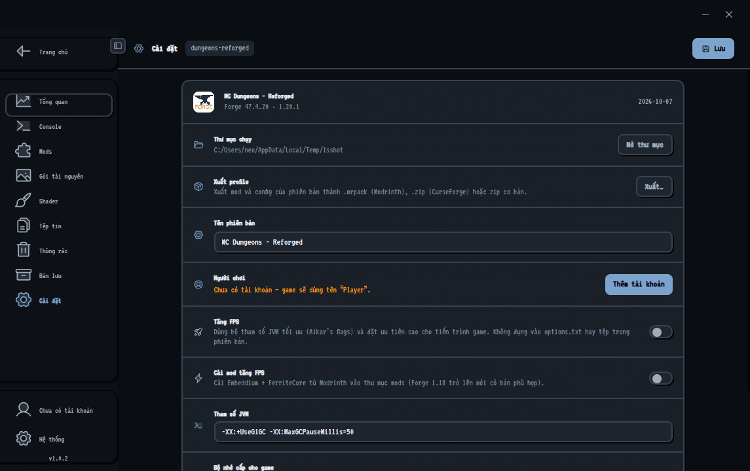The width and height of the screenshot is (750, 471).
Task: Collapse sidebar with the panel toggle icon
Action: (x=118, y=46)
